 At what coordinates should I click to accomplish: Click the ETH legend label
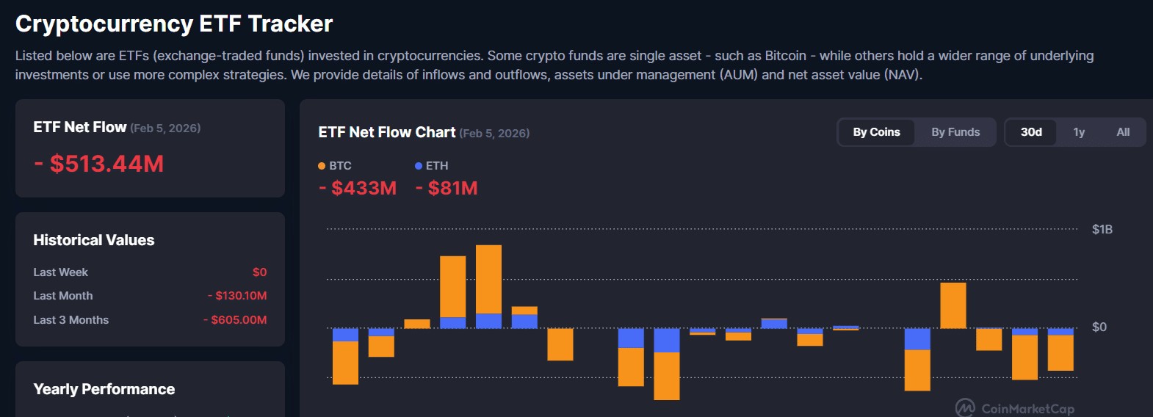point(437,166)
